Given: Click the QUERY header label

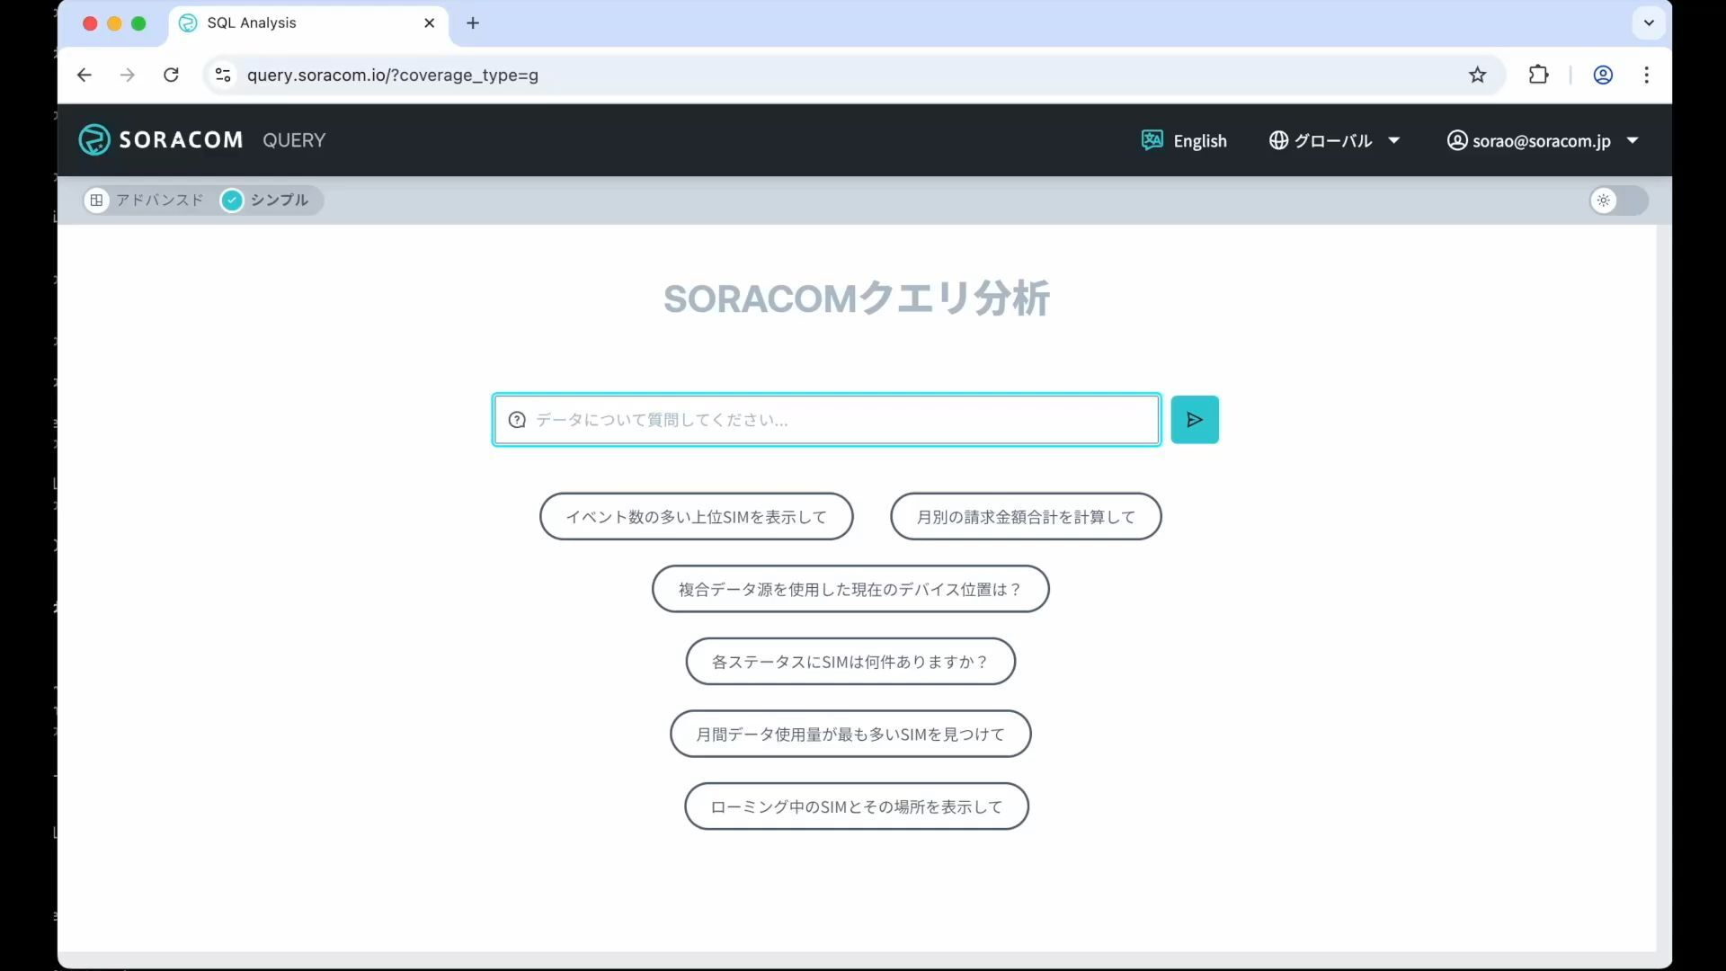Looking at the screenshot, I should [x=294, y=140].
